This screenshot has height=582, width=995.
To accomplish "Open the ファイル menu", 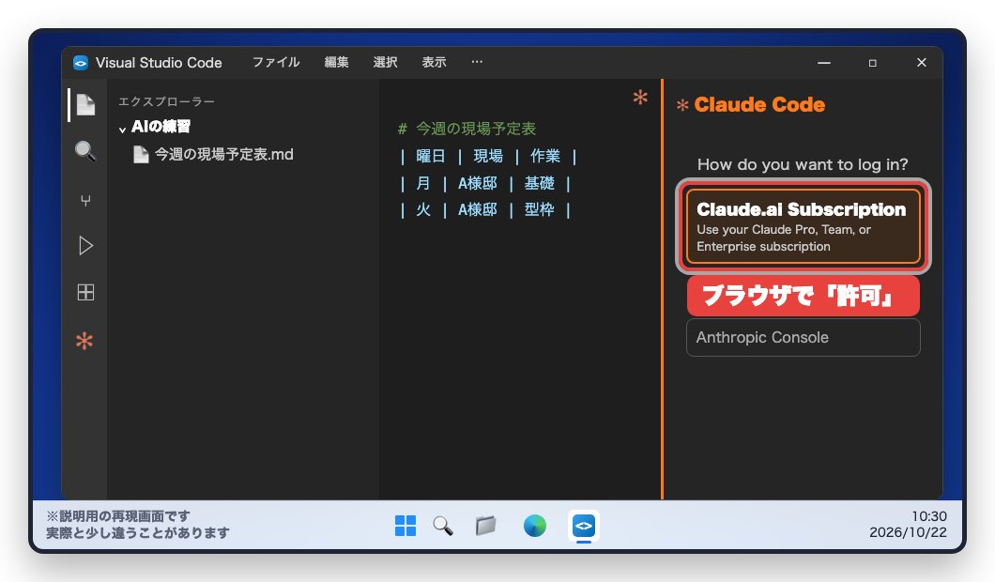I will [276, 62].
